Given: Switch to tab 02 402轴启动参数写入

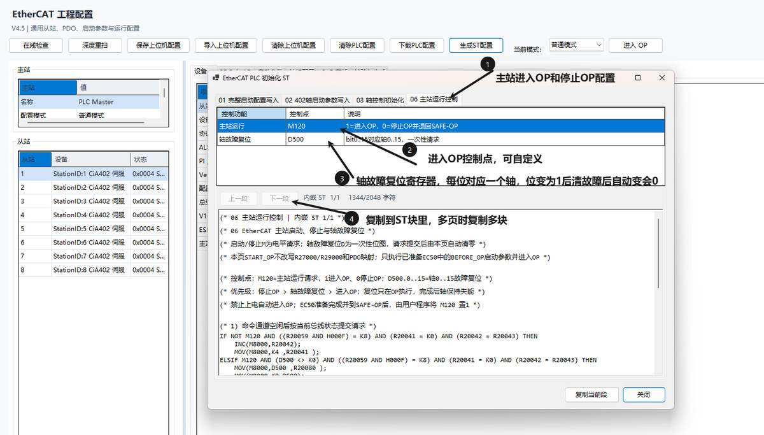Looking at the screenshot, I should click(x=318, y=100).
